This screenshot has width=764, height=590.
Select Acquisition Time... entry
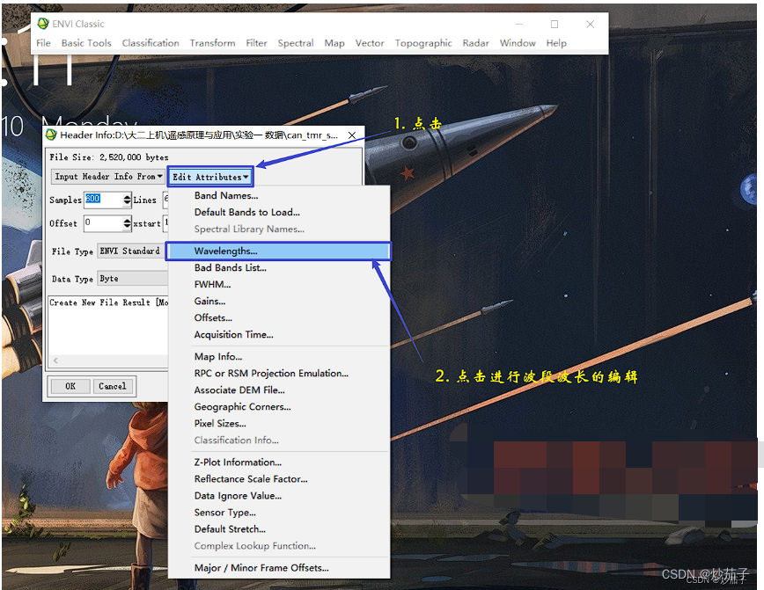click(233, 335)
